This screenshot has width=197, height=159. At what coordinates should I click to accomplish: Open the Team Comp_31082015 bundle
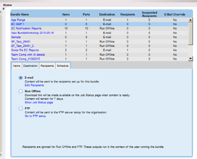(25, 59)
